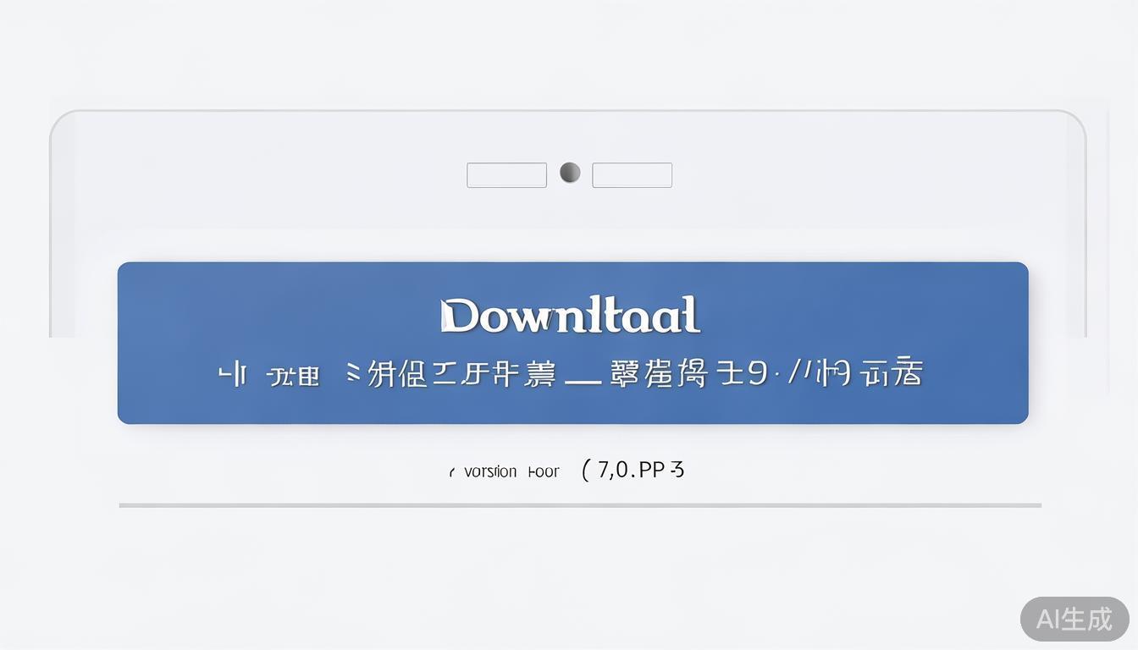This screenshot has height=650, width=1138.
Task: Click the first glyph pair of banner subtitle
Action: 232,374
